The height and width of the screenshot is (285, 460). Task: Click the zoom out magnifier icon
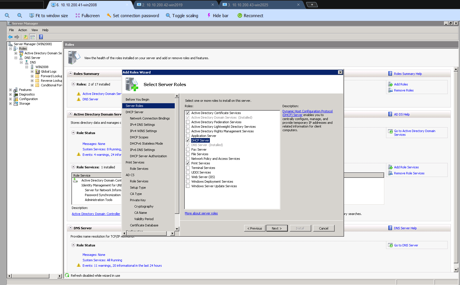[x=20, y=15]
